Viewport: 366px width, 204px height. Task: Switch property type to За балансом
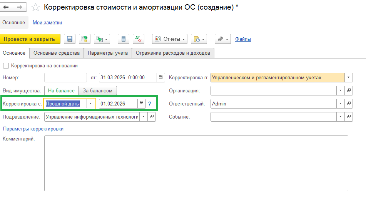97,90
